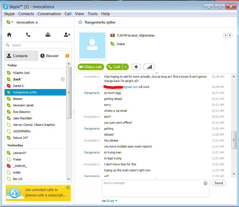Click the Send a message text box

tap(155, 188)
